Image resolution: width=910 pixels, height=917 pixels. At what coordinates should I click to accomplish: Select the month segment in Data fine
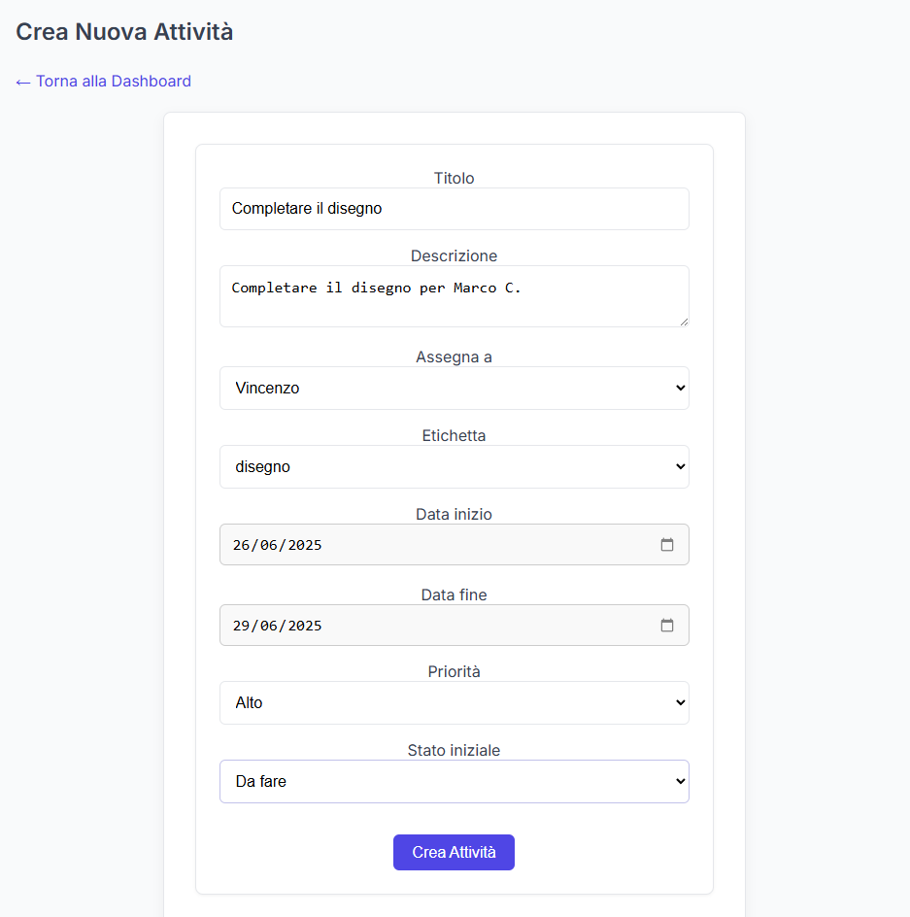point(268,626)
